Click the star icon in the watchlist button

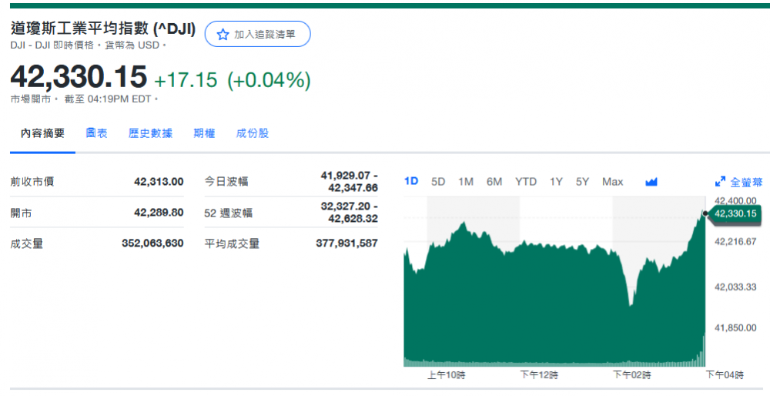[223, 35]
